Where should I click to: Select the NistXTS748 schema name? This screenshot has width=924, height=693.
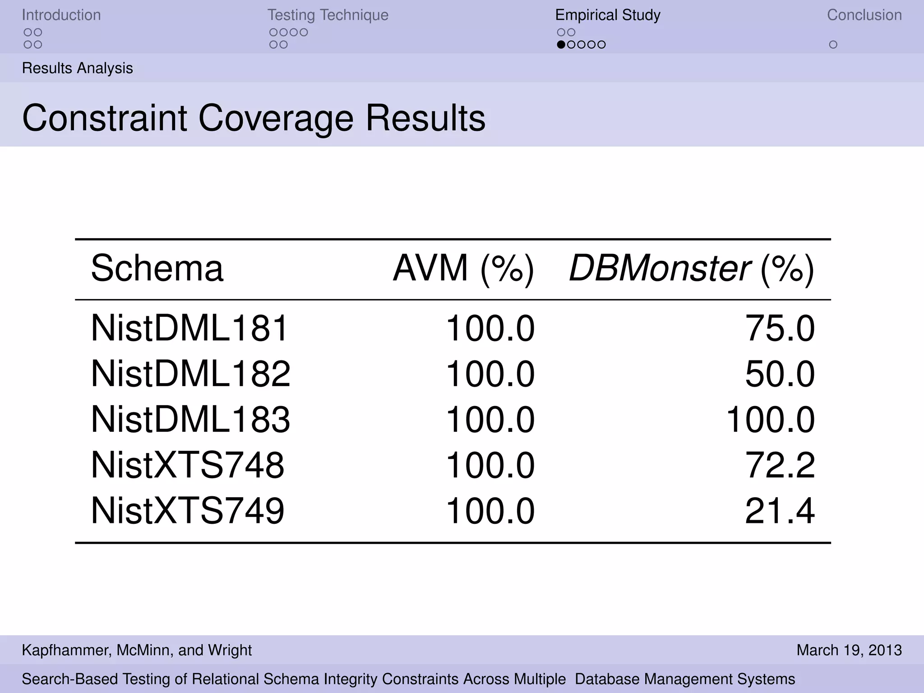[188, 465]
